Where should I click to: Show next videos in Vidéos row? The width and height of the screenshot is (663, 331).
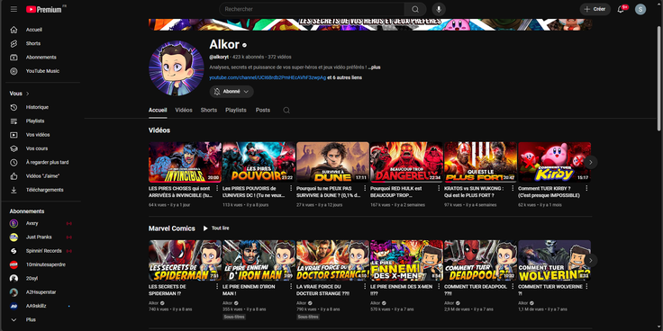coord(591,162)
